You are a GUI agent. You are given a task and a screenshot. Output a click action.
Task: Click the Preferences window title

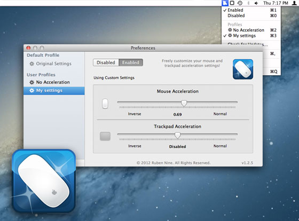pyautogui.click(x=143, y=48)
